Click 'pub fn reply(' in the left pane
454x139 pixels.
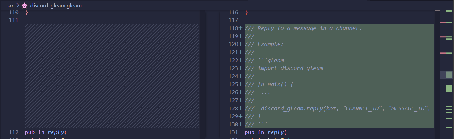[46, 132]
